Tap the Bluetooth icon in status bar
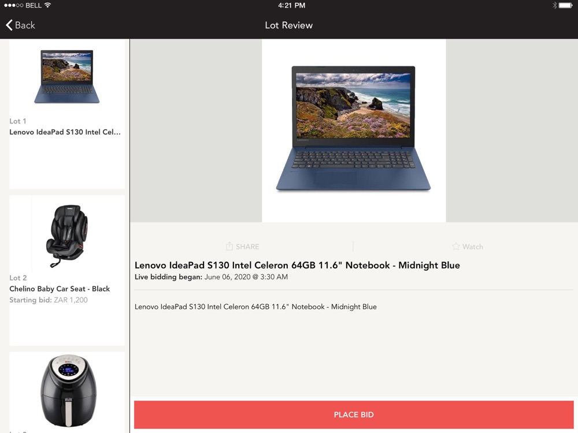Screen dimensions: 578x433 (554, 5)
